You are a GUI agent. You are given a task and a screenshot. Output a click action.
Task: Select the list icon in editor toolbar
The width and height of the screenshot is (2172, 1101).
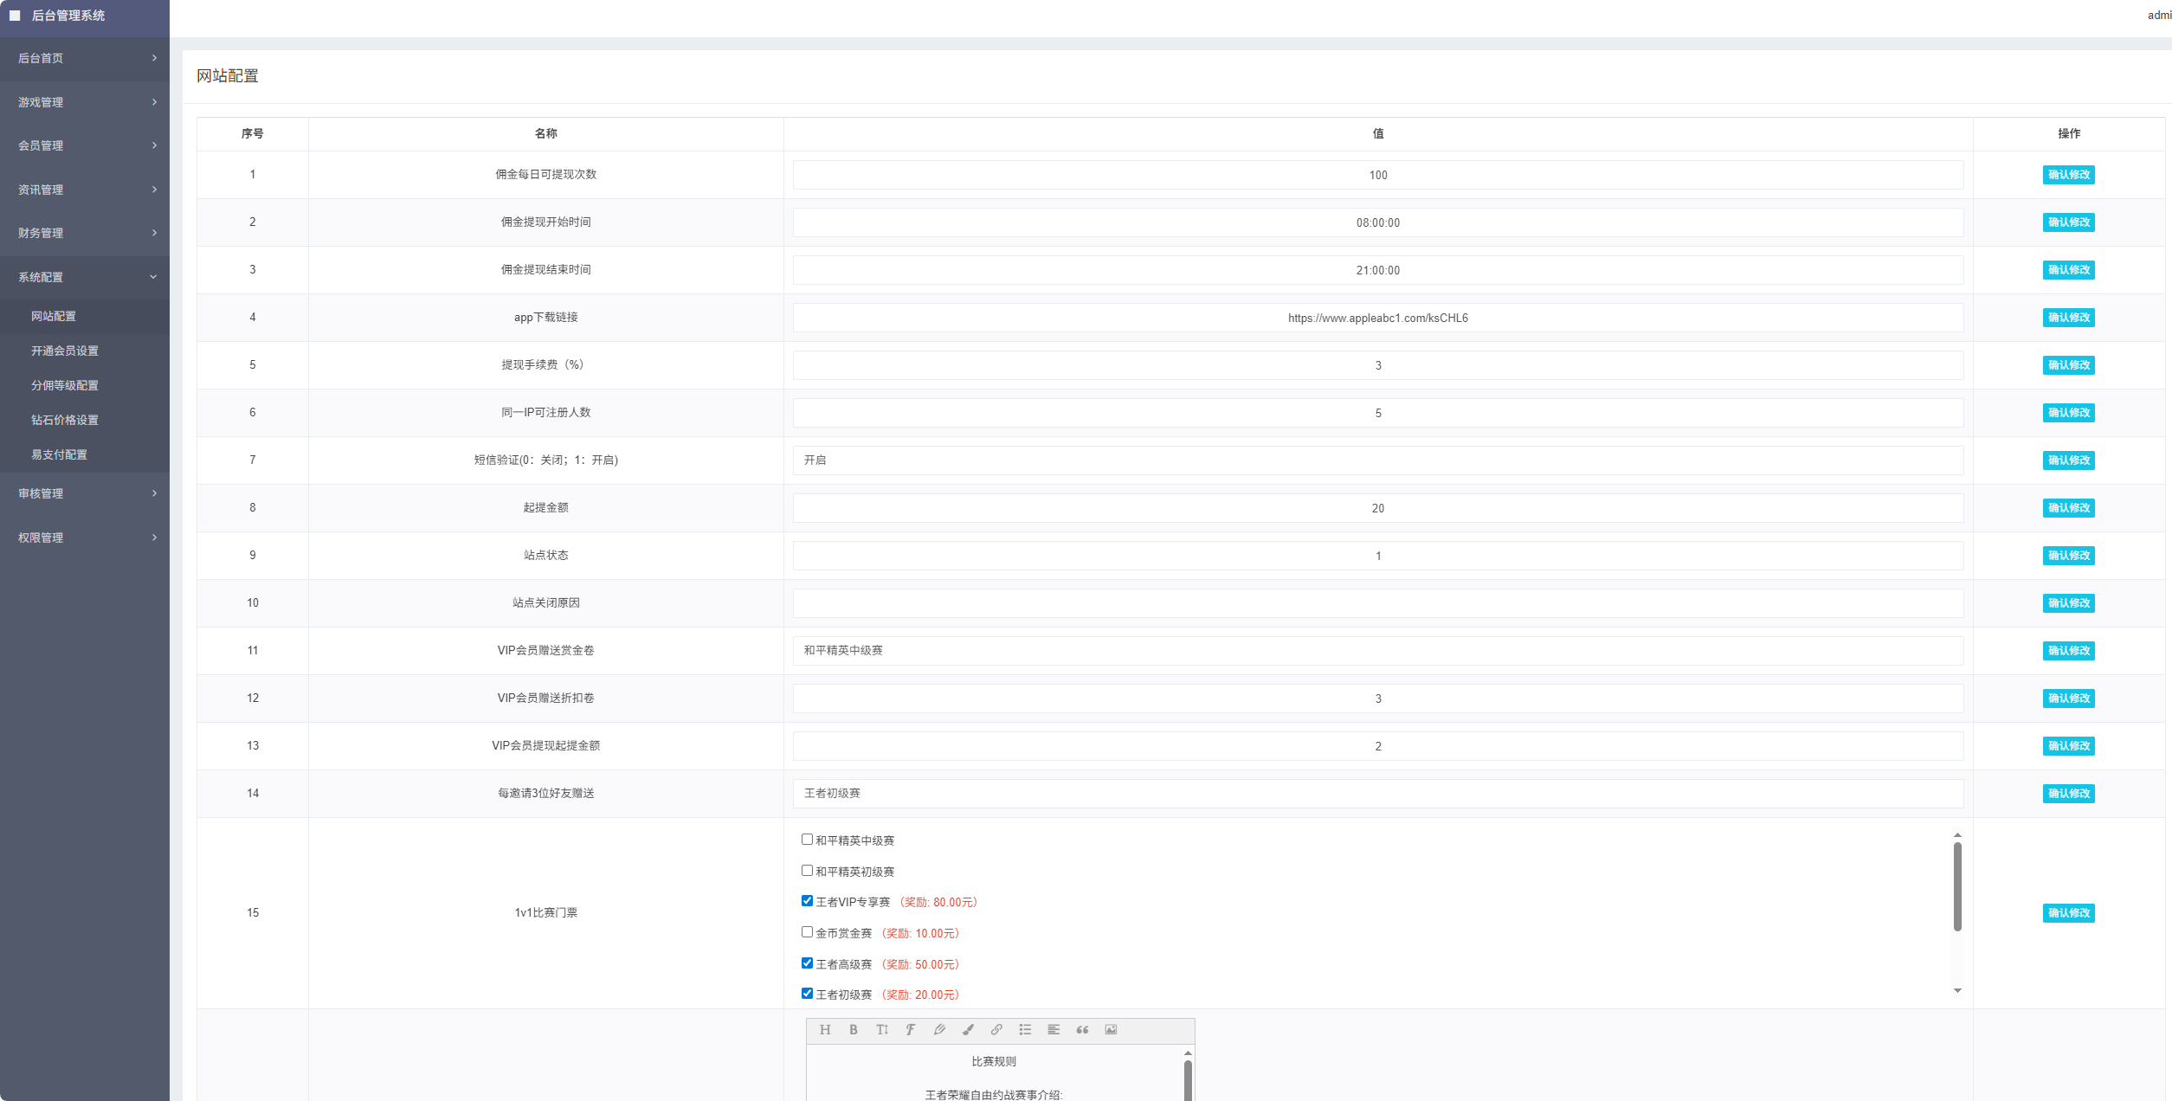[1025, 1029]
